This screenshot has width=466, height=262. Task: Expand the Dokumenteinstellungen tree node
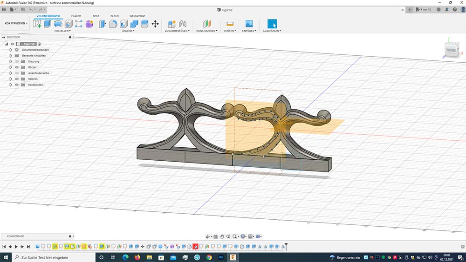(11, 50)
